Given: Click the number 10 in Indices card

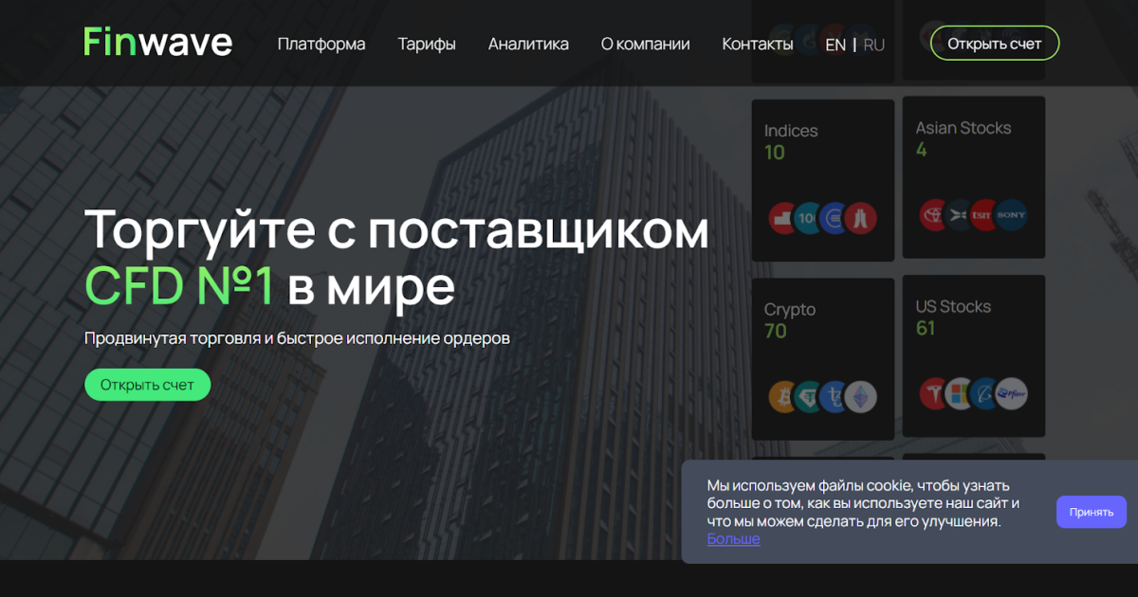Looking at the screenshot, I should (x=775, y=153).
